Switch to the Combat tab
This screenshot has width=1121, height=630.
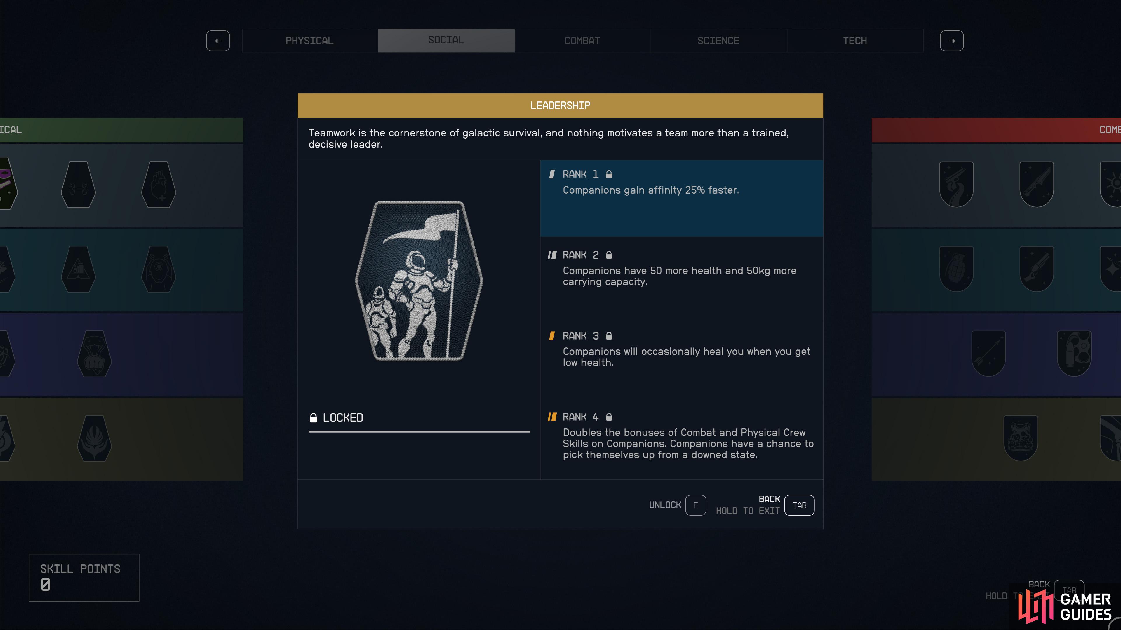pyautogui.click(x=582, y=41)
